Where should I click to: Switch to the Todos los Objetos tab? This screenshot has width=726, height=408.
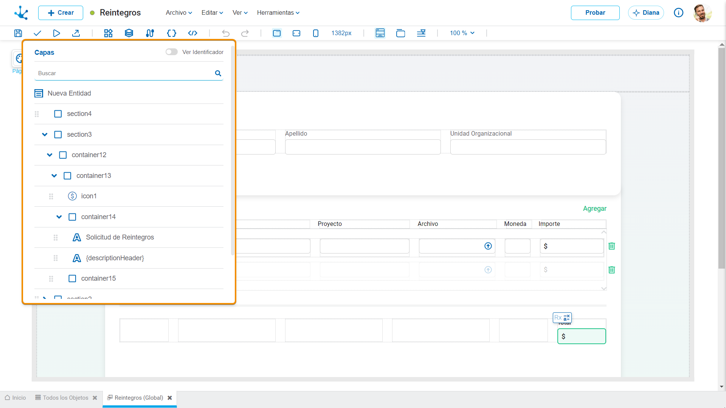pyautogui.click(x=66, y=398)
